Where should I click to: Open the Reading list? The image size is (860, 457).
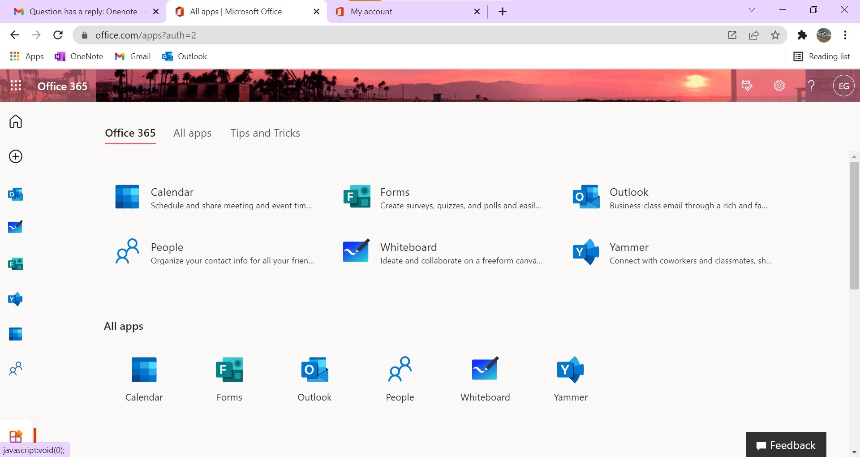[x=821, y=56]
